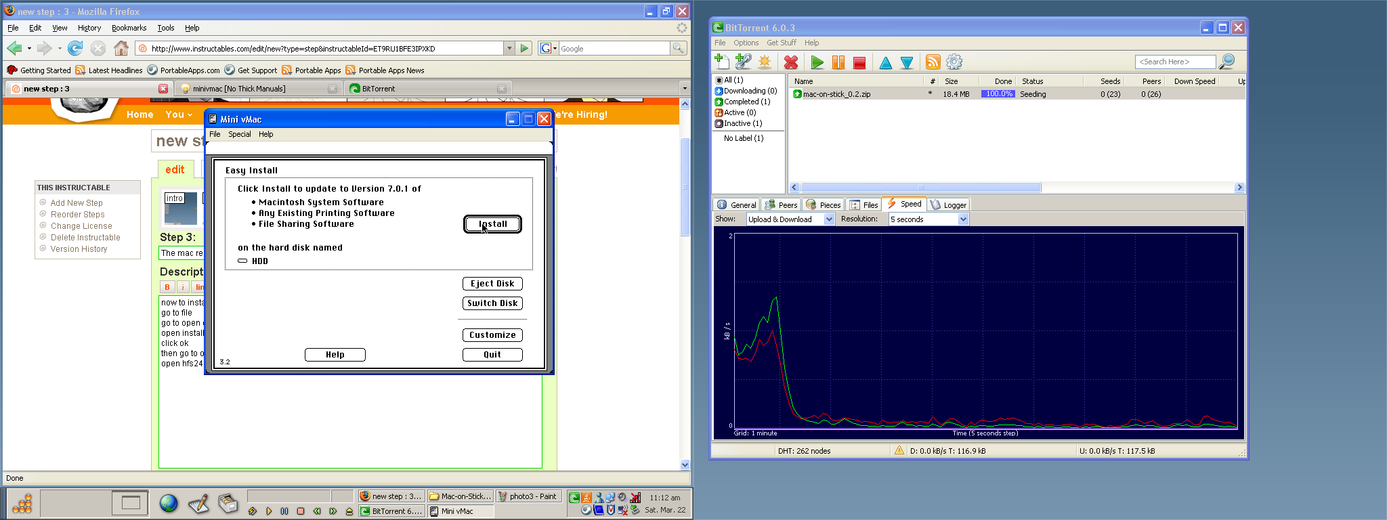Click blue Move Down Queue arrow
This screenshot has height=520, width=1387.
(x=907, y=63)
